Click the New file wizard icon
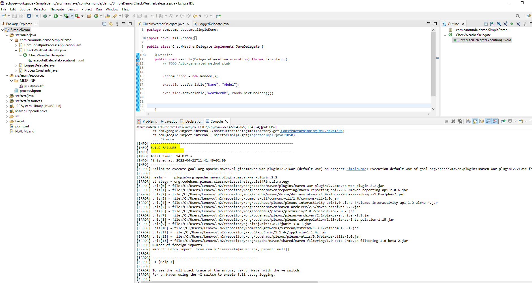Image resolution: width=532 pixels, height=283 pixels. pyautogui.click(x=4, y=16)
